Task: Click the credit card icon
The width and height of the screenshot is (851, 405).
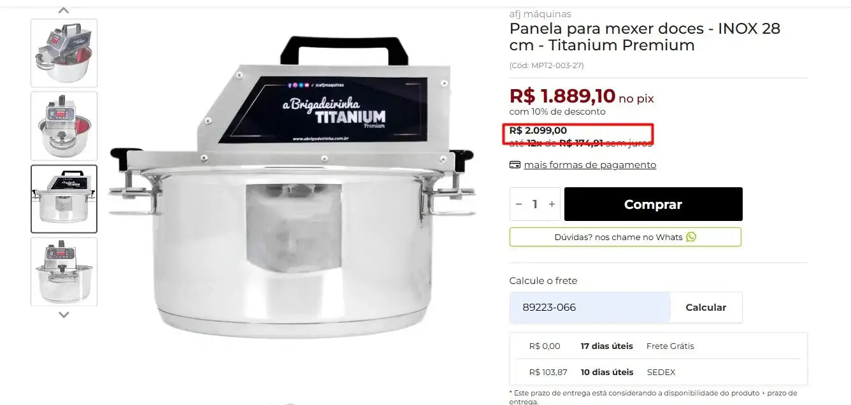Action: tap(515, 165)
